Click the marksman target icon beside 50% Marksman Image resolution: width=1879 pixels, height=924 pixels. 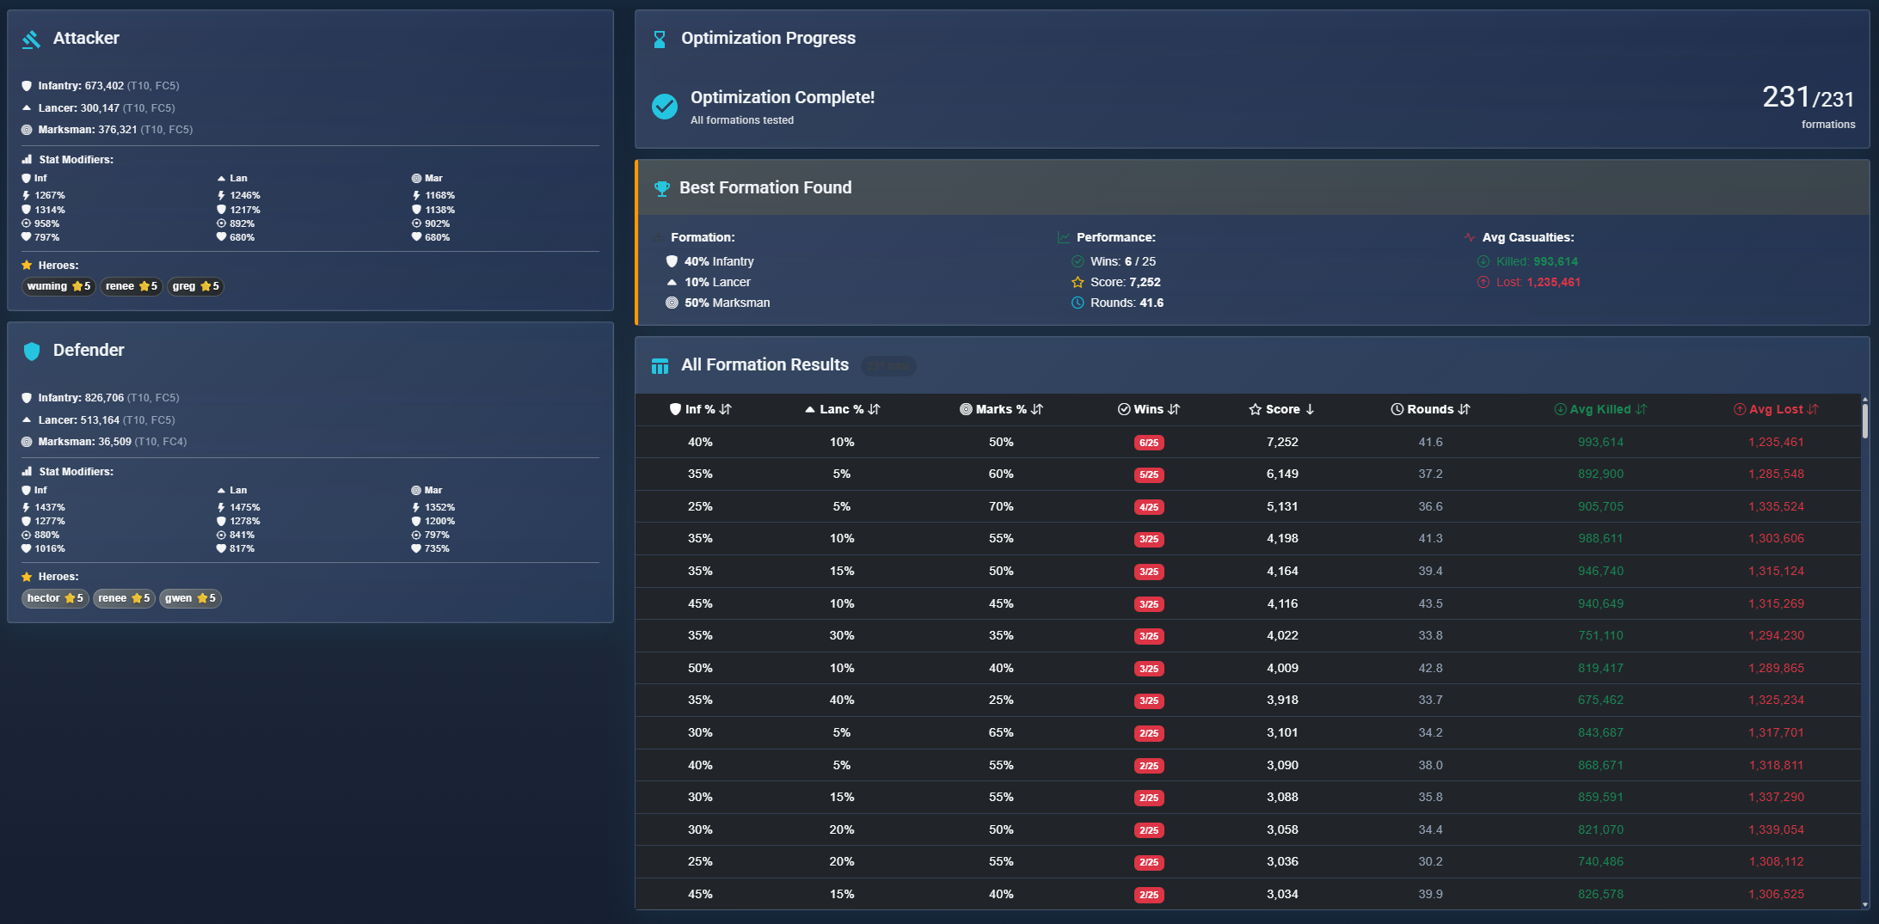click(672, 303)
